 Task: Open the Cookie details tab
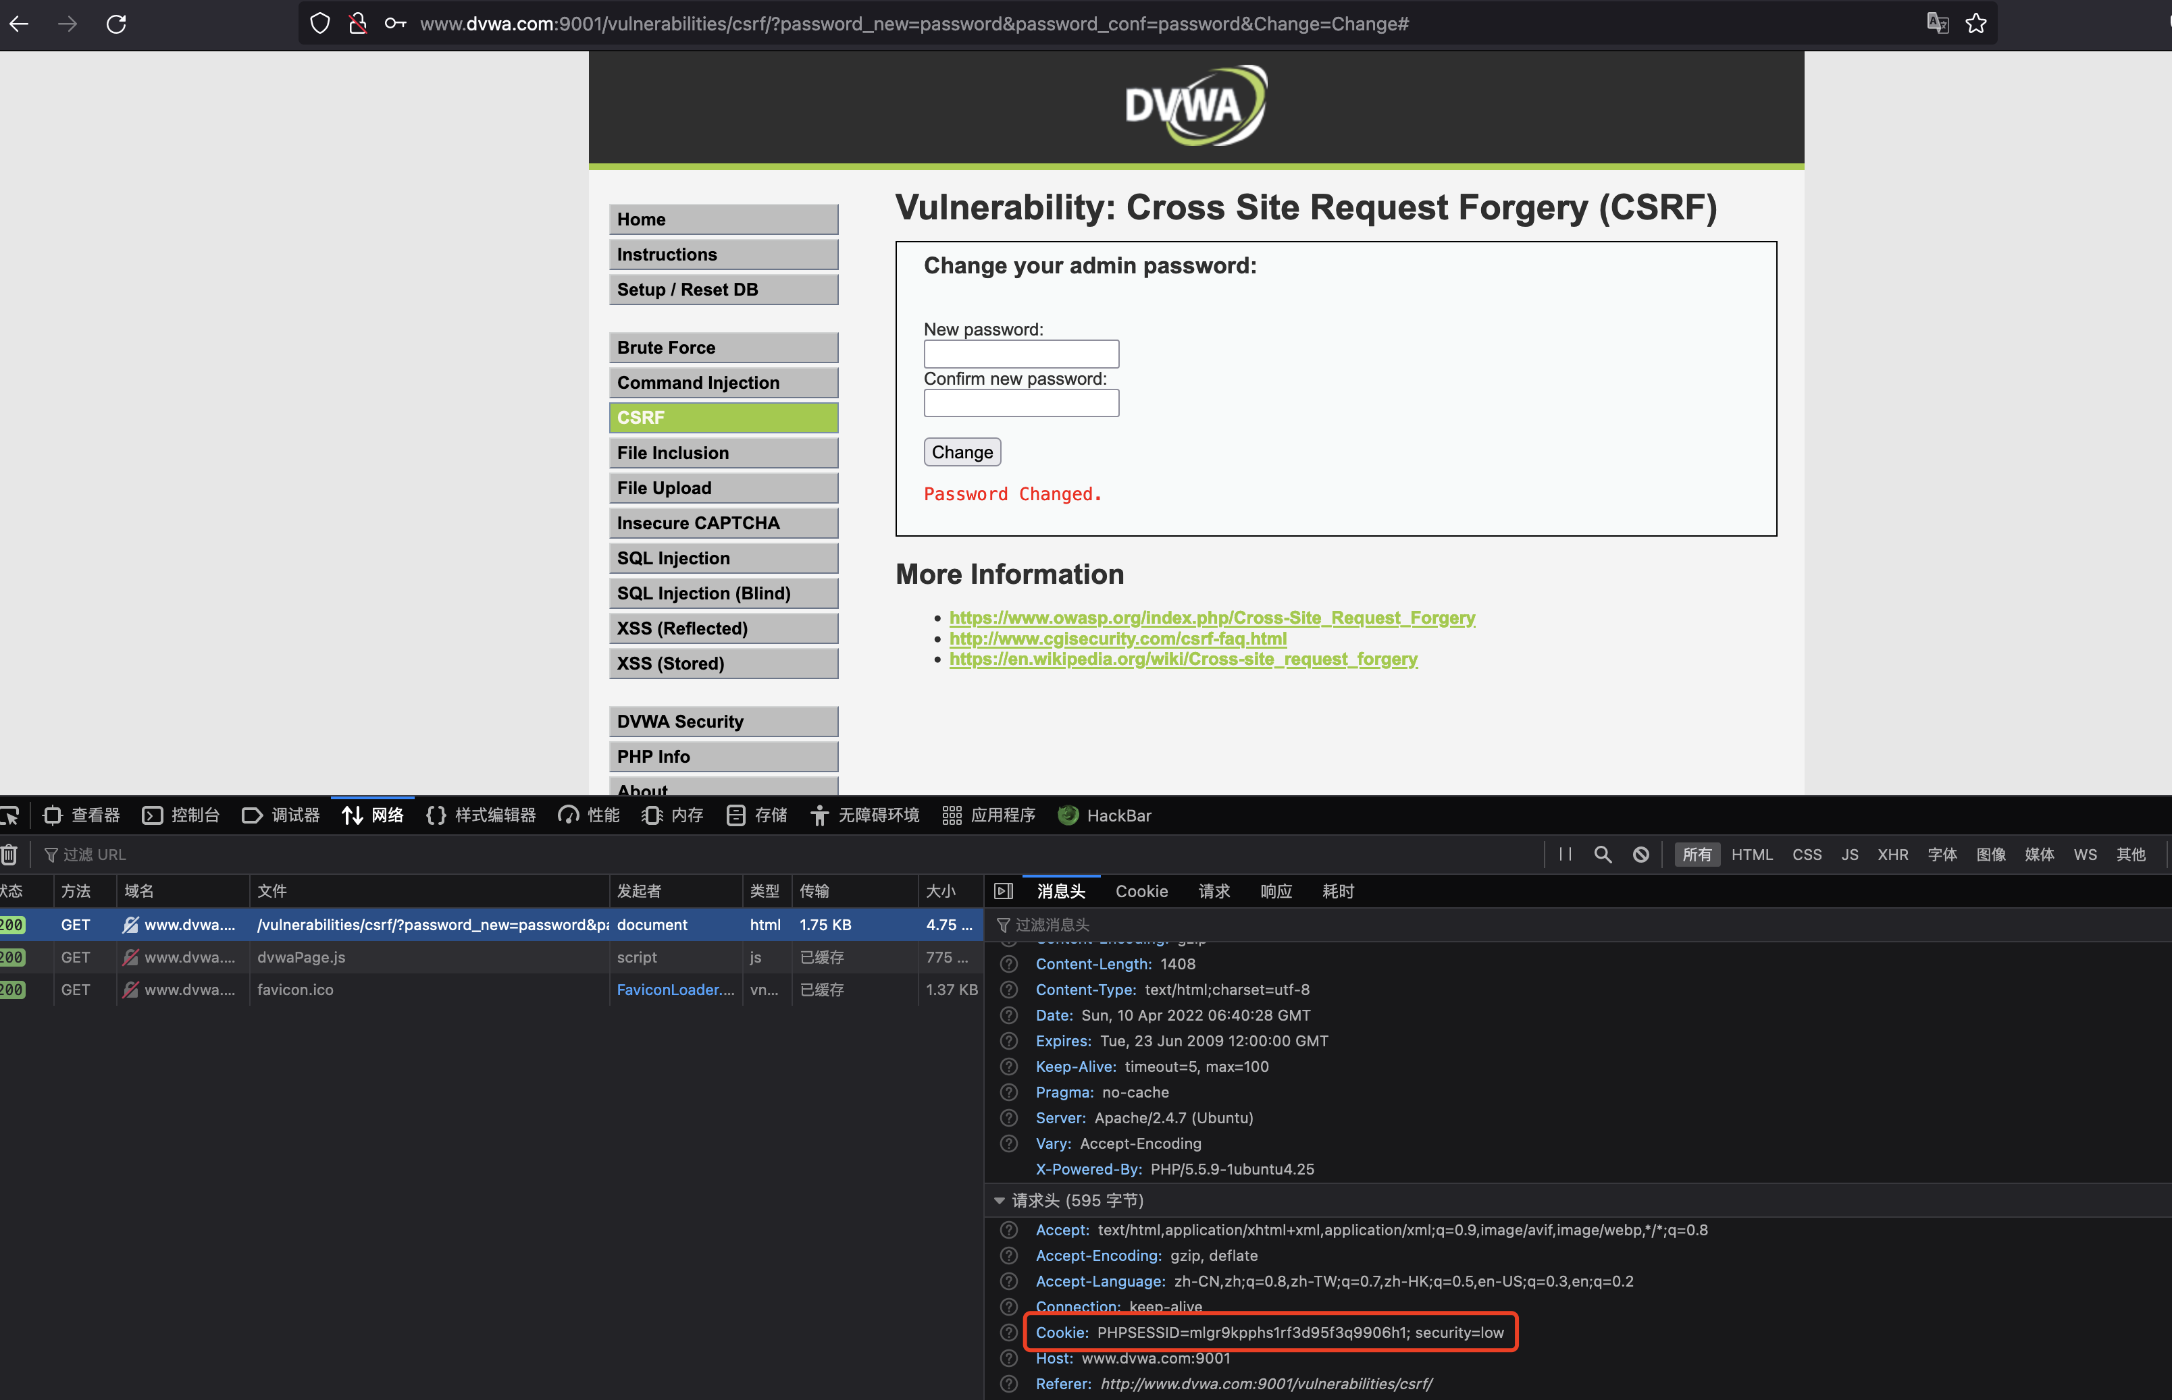tap(1141, 891)
